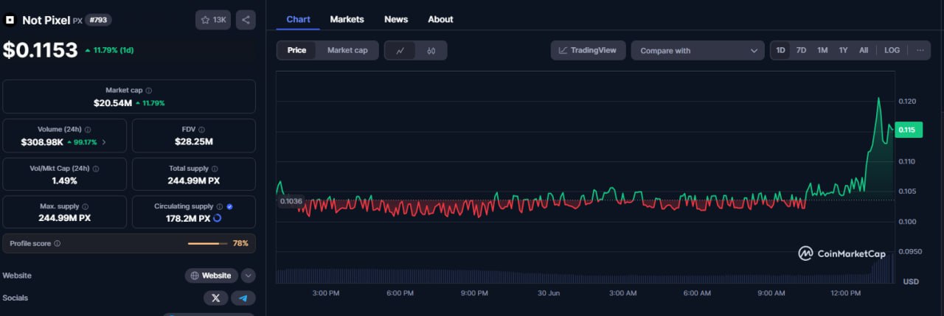Show Market cap info tooltip icon

(148, 90)
